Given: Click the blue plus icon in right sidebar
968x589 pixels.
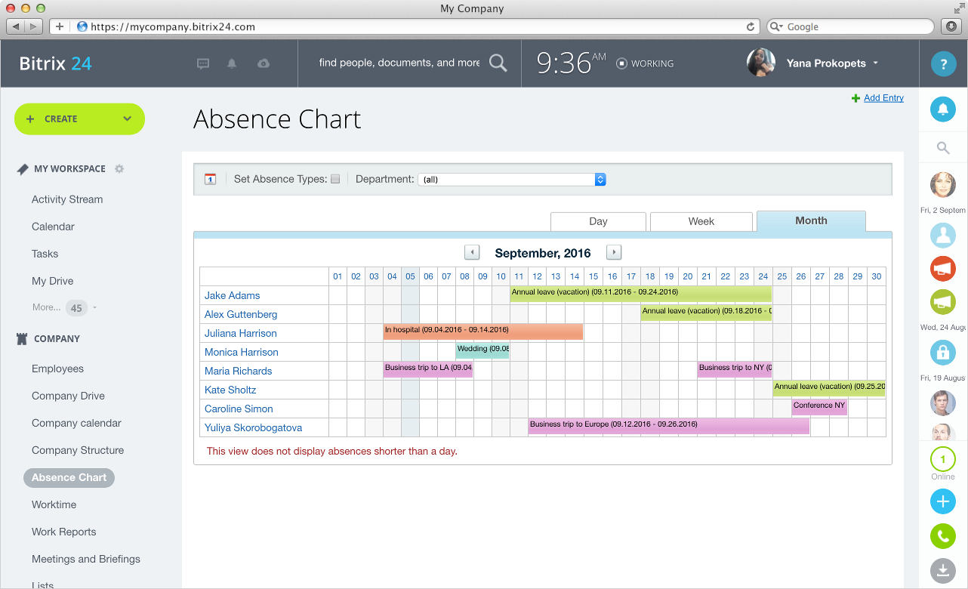Looking at the screenshot, I should pyautogui.click(x=942, y=501).
